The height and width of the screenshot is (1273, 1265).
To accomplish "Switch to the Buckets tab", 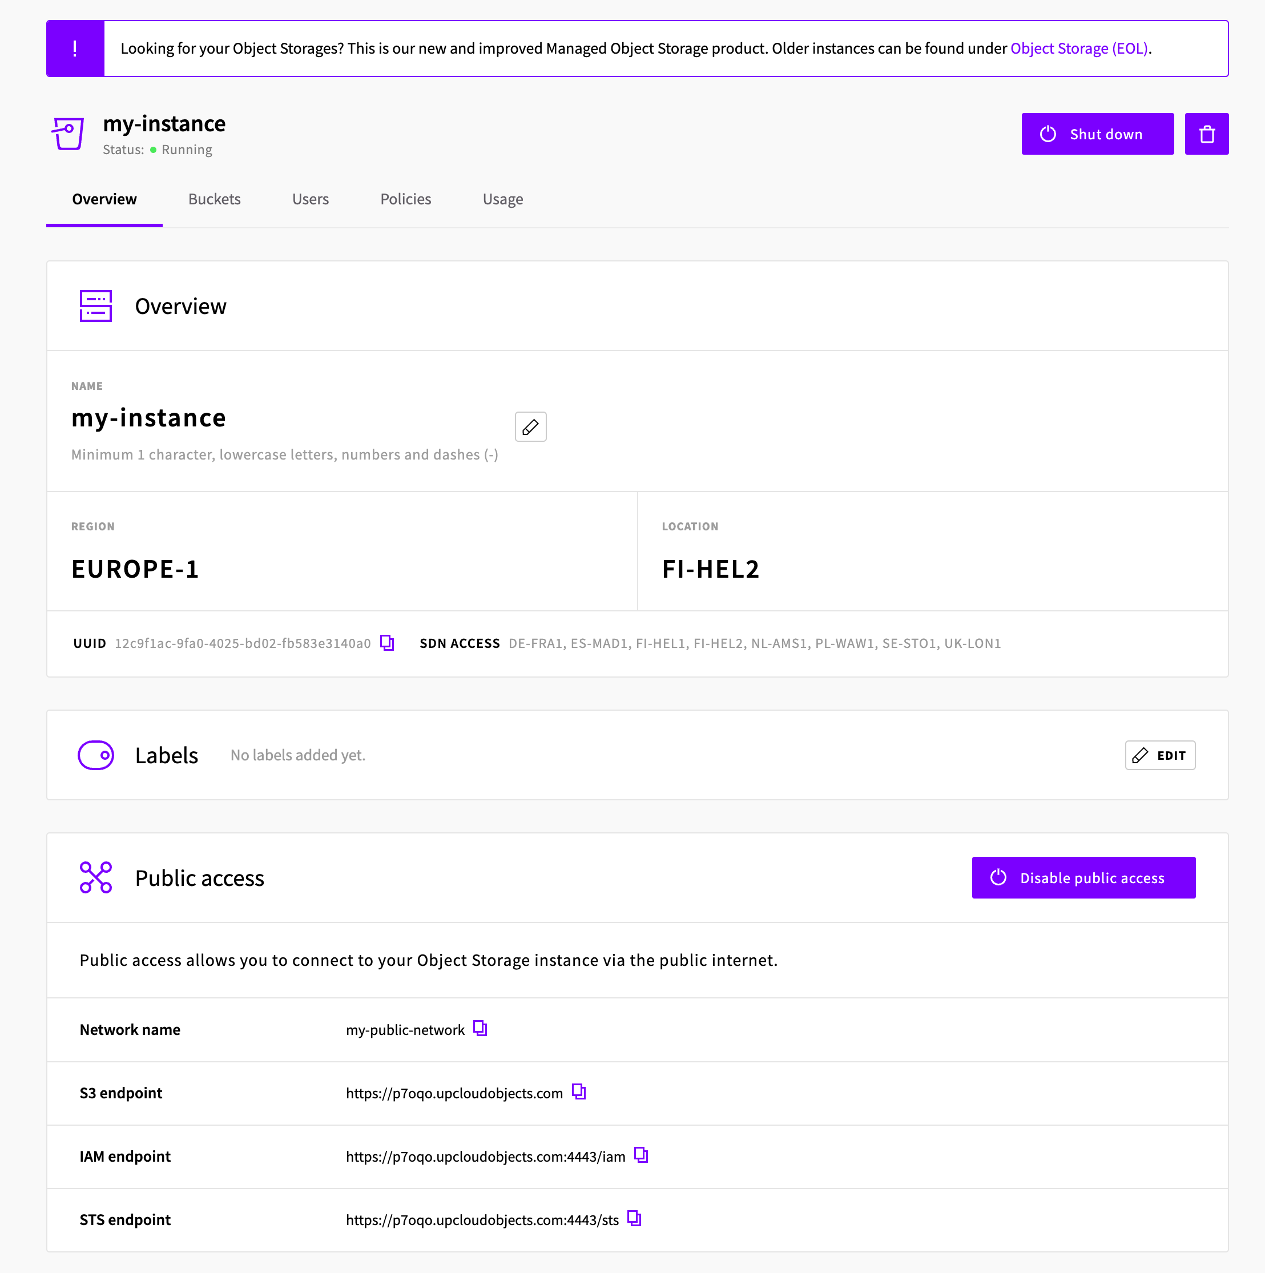I will tap(214, 199).
